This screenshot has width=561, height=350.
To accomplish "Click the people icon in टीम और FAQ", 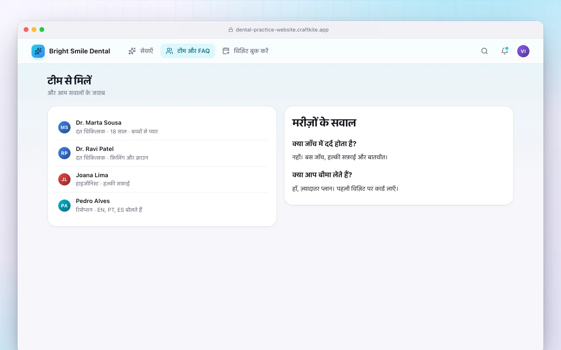I will click(x=170, y=51).
